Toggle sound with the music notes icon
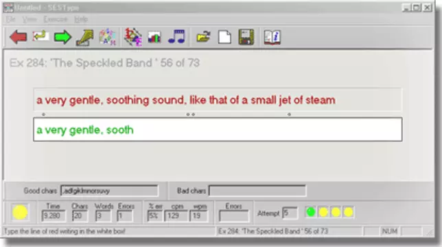Screen dimensions: 442x247 click(x=177, y=36)
